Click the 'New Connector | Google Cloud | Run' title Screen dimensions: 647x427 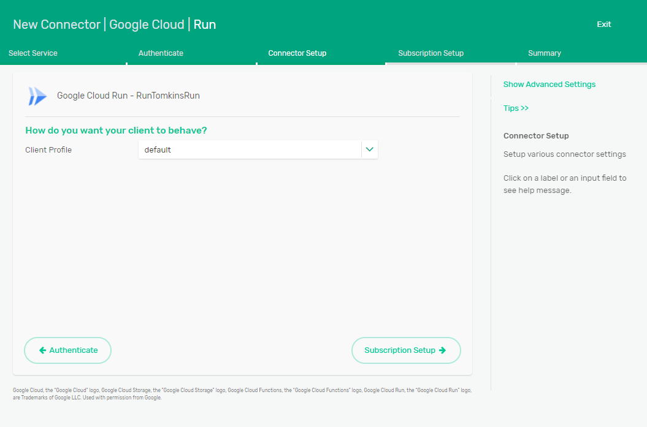click(115, 25)
